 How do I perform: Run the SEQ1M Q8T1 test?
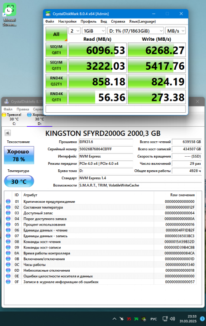[56, 50]
